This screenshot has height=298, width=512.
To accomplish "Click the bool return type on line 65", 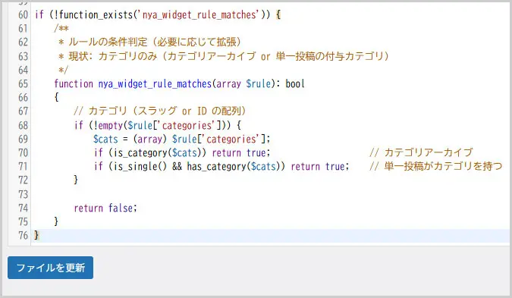I will pos(295,84).
